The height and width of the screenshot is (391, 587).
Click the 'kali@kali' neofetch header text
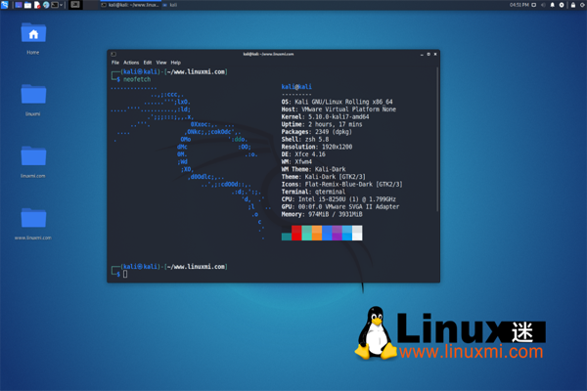(296, 87)
